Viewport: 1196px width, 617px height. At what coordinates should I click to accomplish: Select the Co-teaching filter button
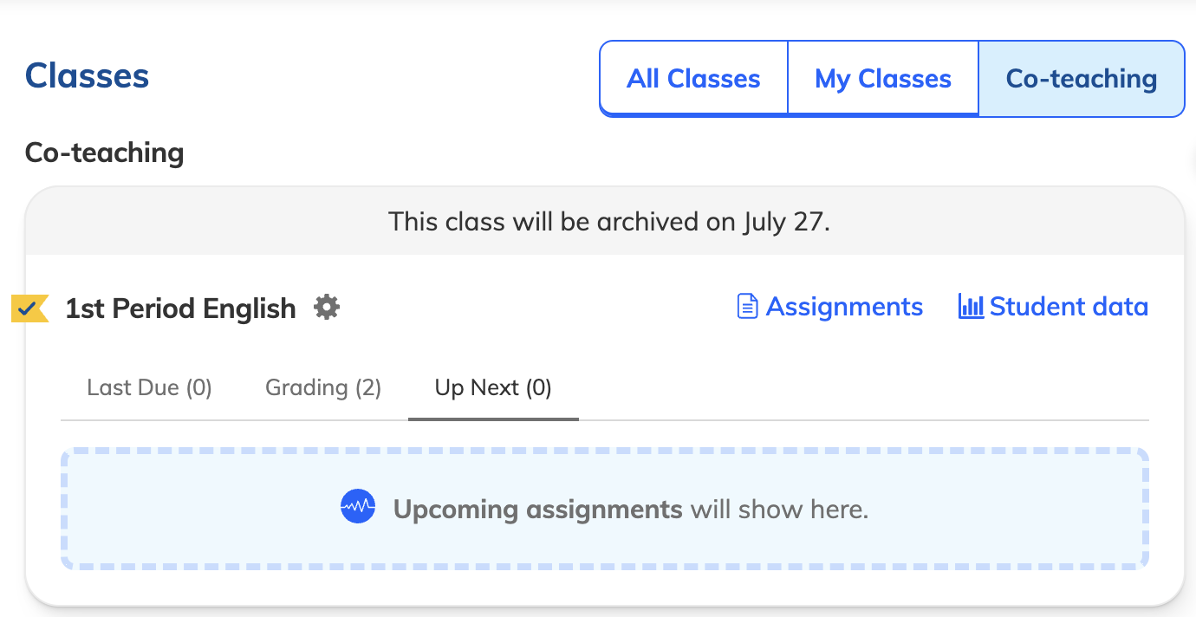pos(1082,78)
